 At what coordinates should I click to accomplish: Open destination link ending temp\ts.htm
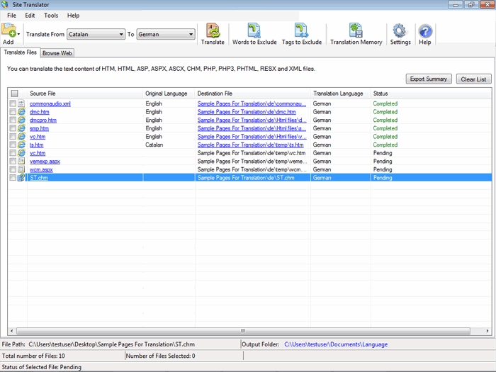(251, 145)
